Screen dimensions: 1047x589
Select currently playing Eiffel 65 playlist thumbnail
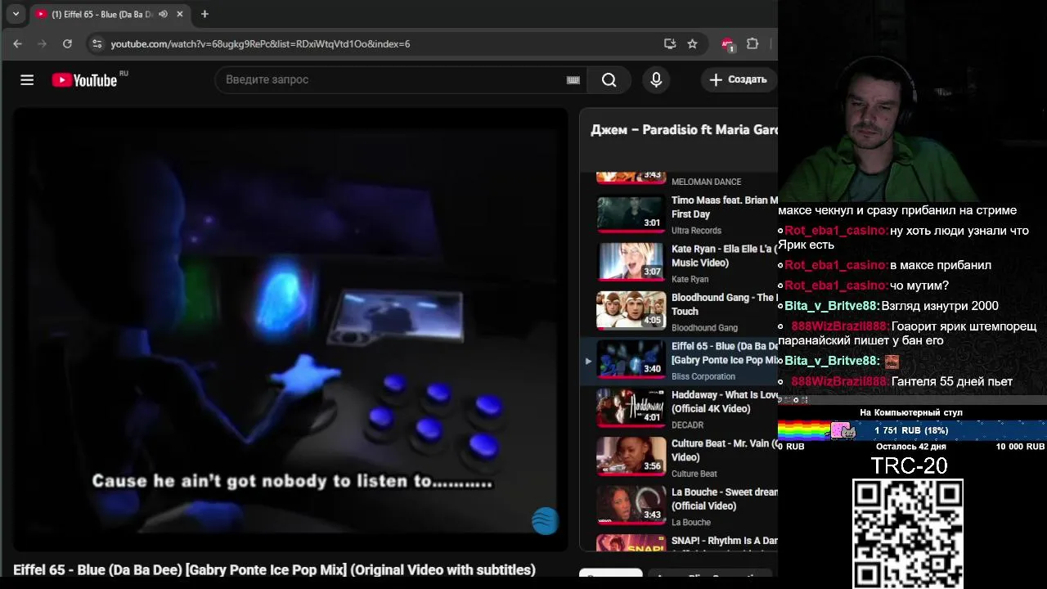coord(631,359)
